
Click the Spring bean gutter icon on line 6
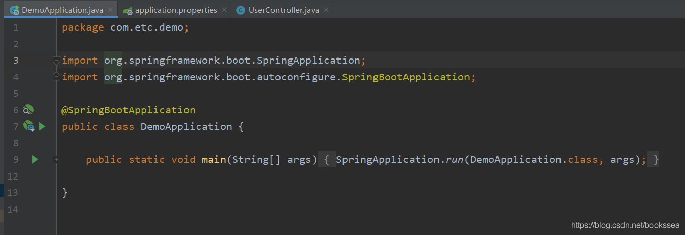pyautogui.click(x=28, y=109)
